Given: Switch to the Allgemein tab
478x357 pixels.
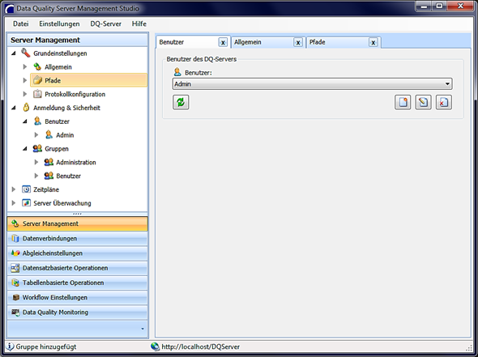Looking at the screenshot, I should 262,42.
